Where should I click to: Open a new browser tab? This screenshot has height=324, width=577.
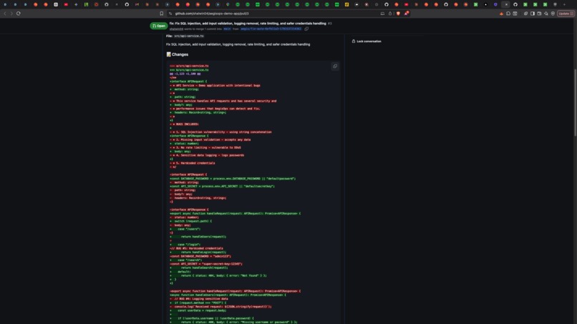point(564,4)
